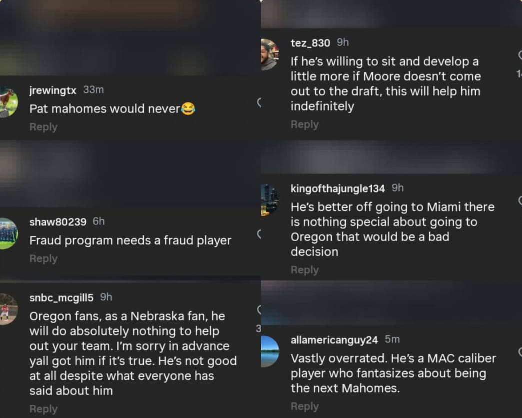Click the shaw80239 username
Viewport: 522px width, 418px height.
[x=58, y=221]
